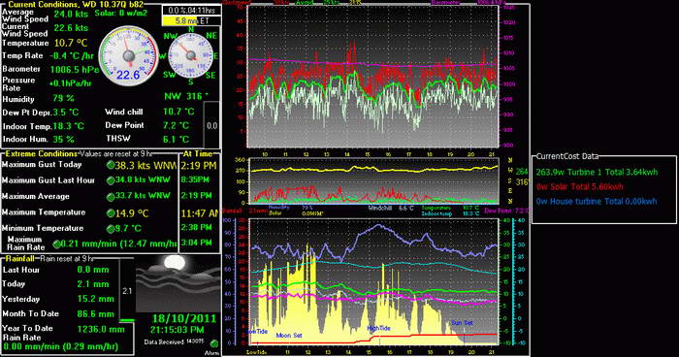Viewport: 679px width, 357px height.
Task: Click the Sun Set marker in the lower graph
Action: pos(462,323)
